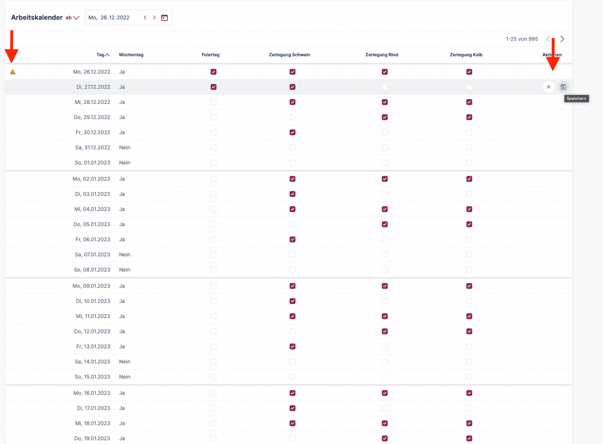Image resolution: width=603 pixels, height=444 pixels.
Task: Click the yellow warning triangle icon
Action: point(13,72)
